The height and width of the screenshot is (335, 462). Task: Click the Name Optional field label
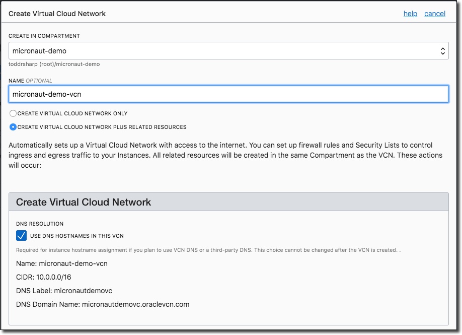pos(30,81)
